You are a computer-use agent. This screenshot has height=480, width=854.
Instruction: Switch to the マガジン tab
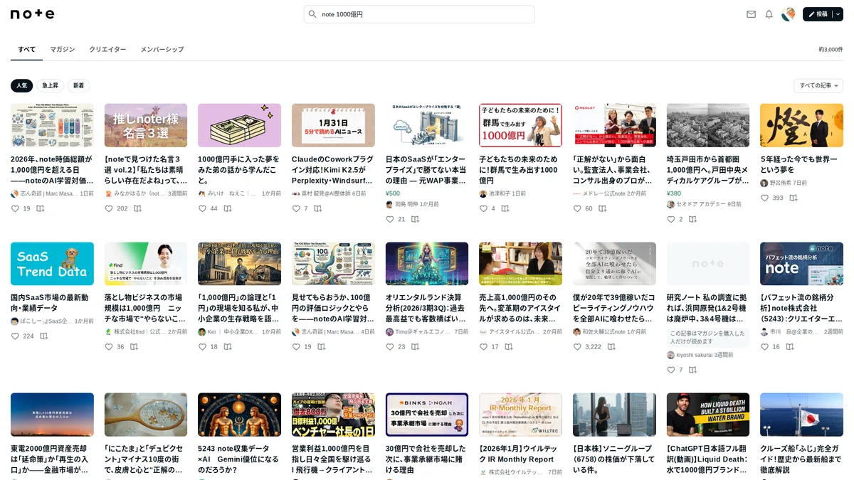(x=63, y=49)
